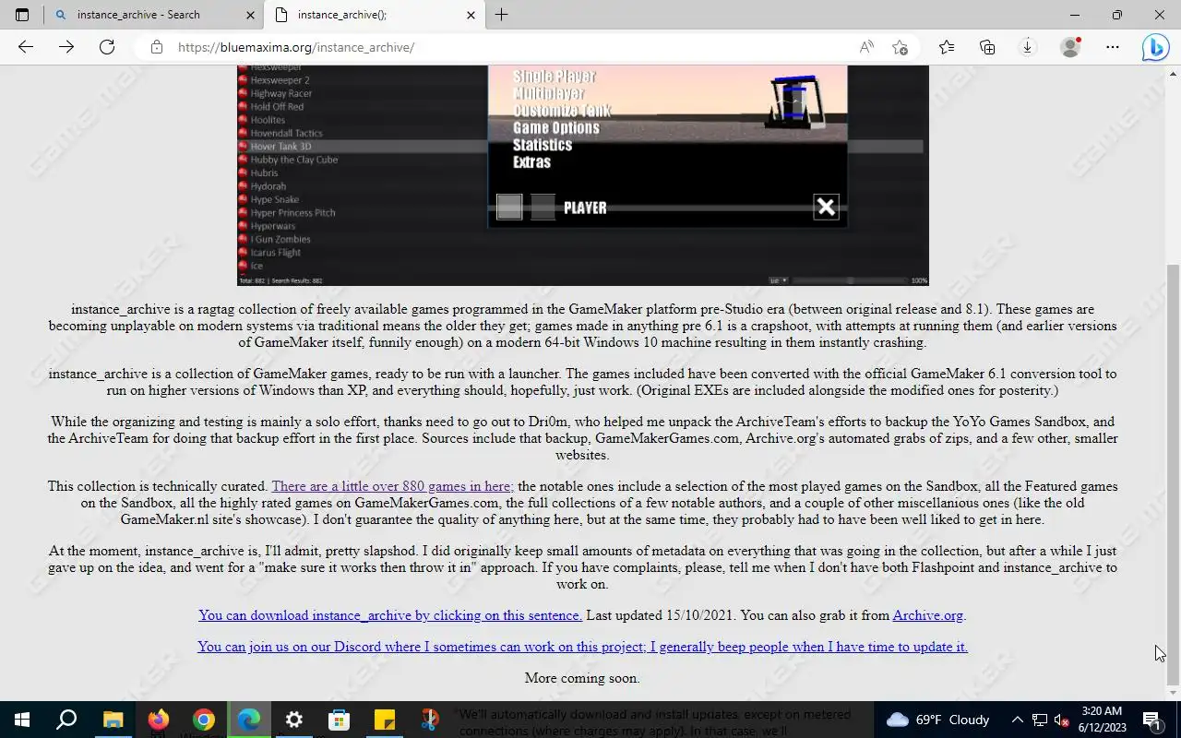Open the tab actions menu icon
This screenshot has height=738, width=1181.
click(x=22, y=15)
